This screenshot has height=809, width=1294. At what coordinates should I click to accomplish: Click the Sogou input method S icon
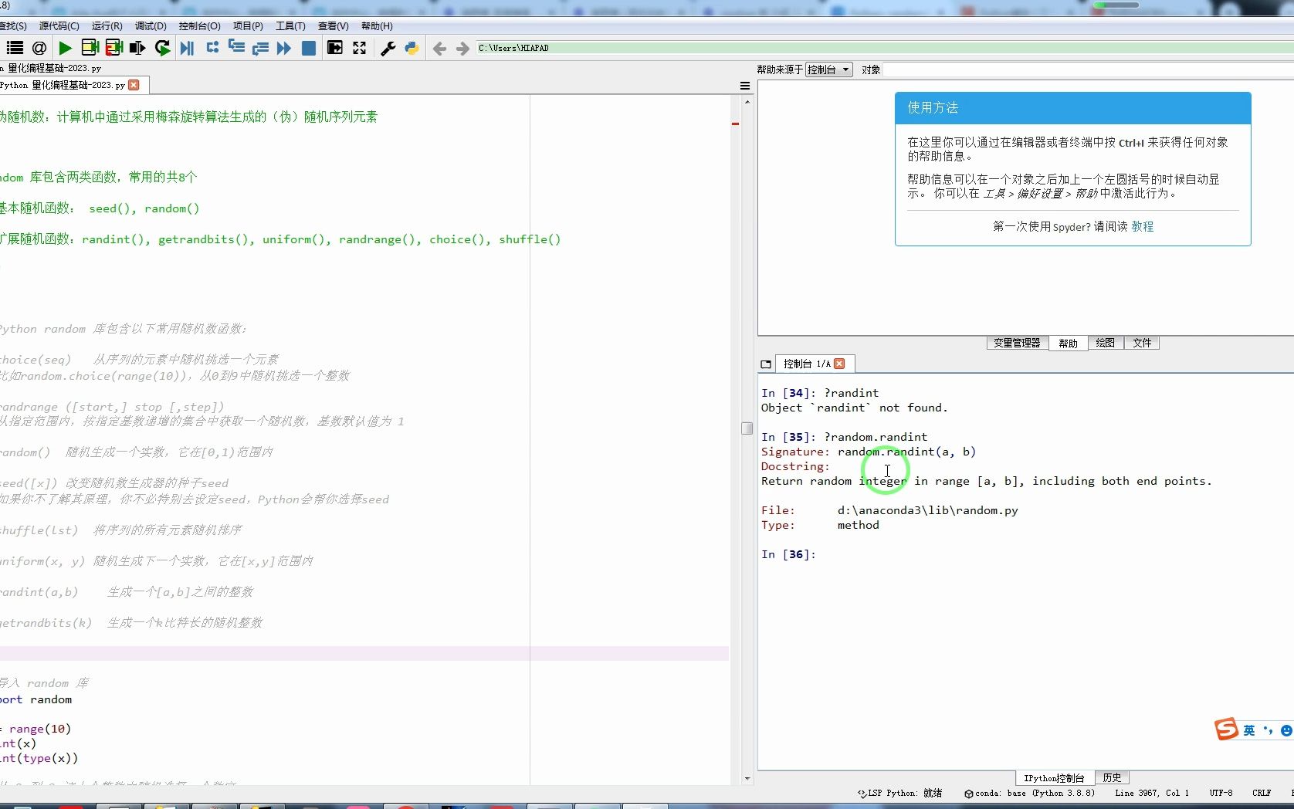(1226, 729)
